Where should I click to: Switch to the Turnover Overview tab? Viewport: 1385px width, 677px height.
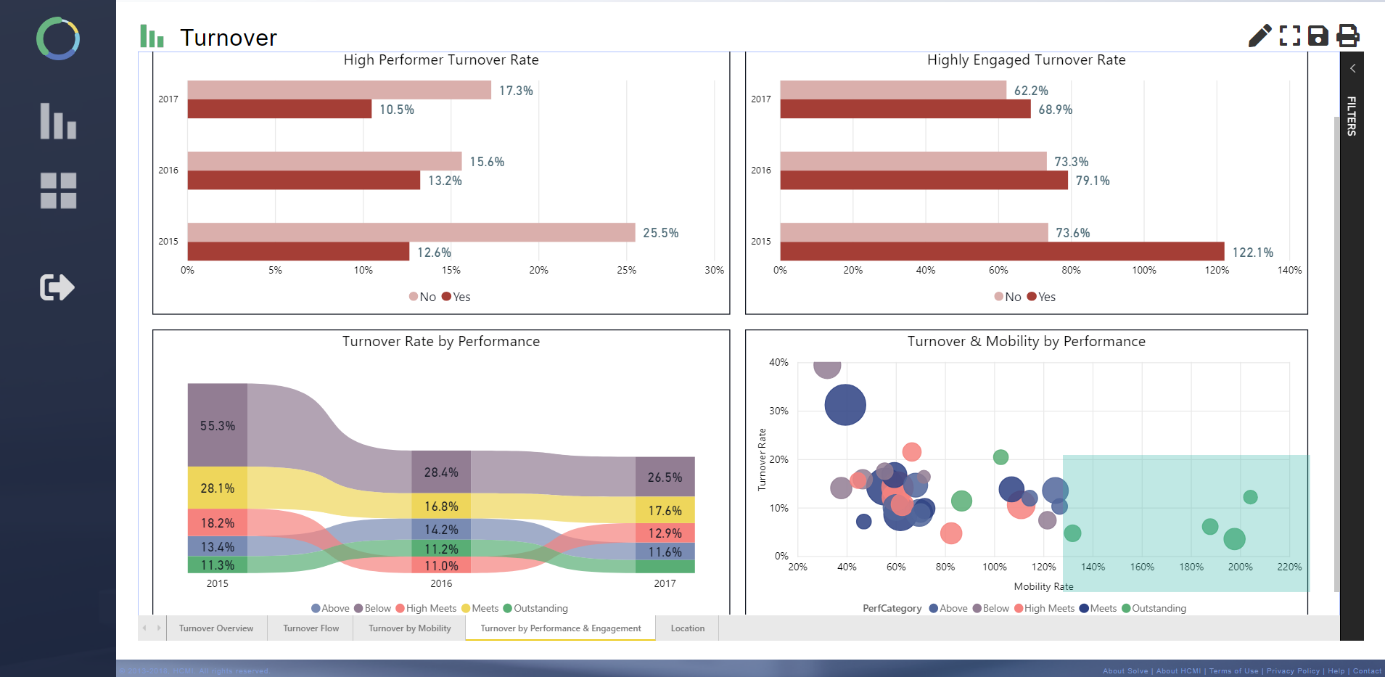pyautogui.click(x=216, y=628)
